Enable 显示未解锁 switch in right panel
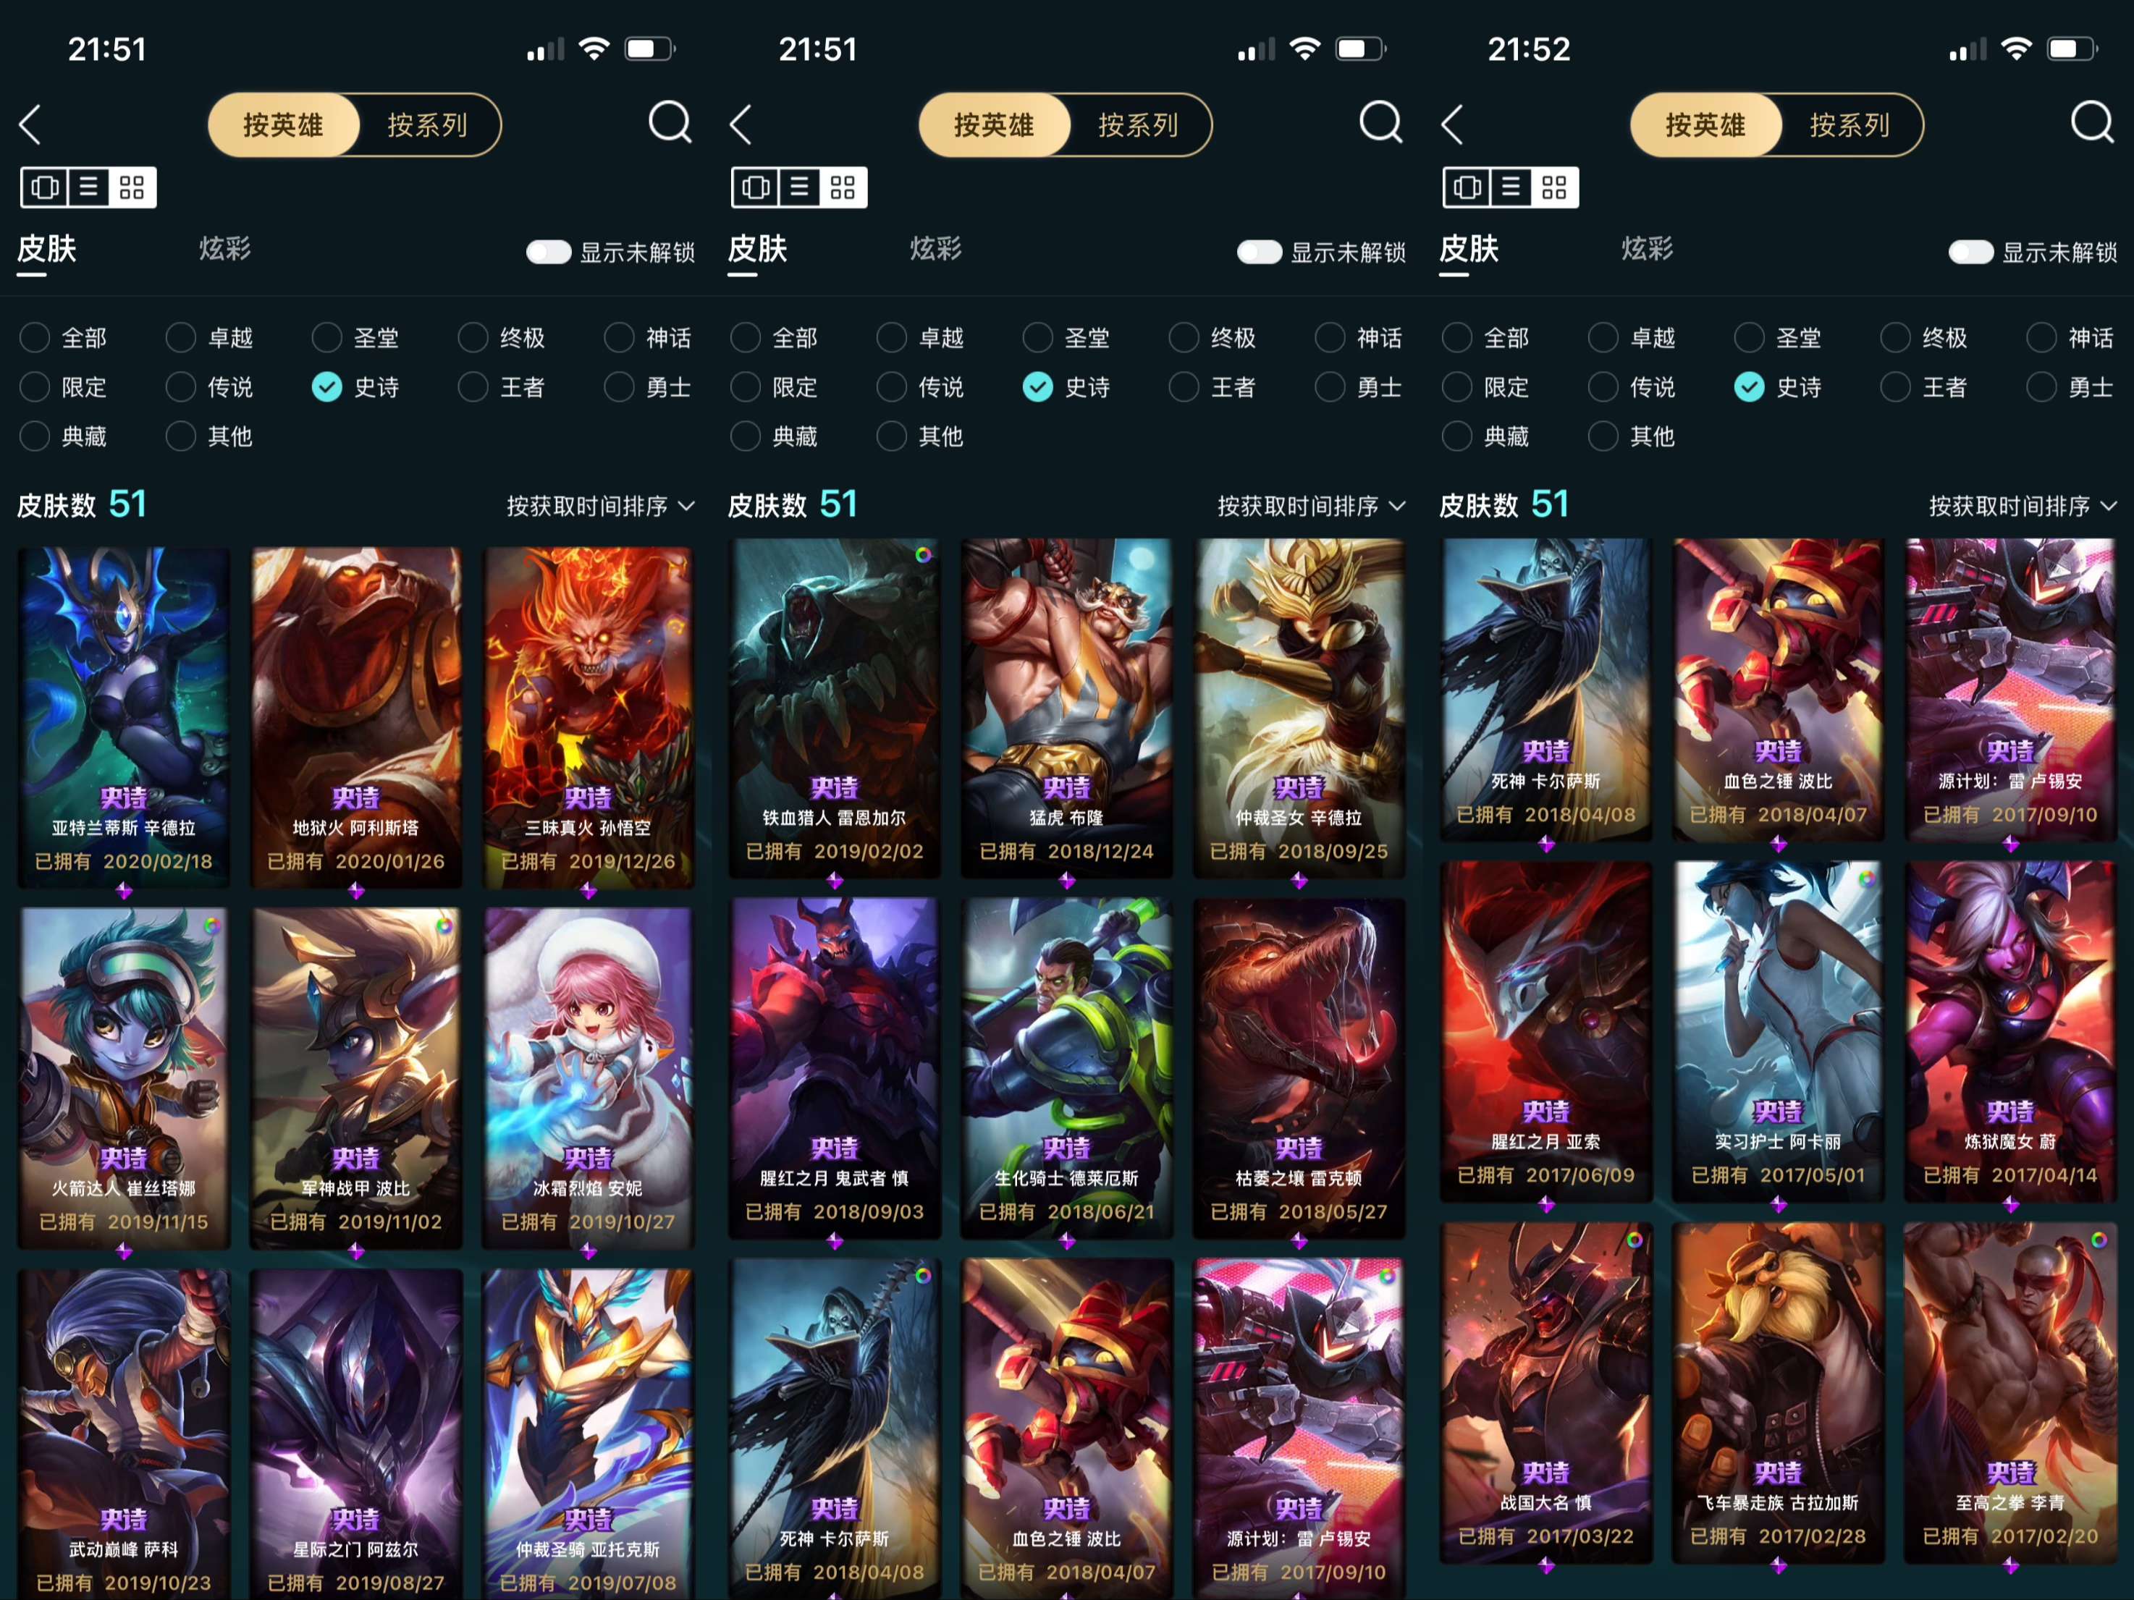 click(1970, 253)
